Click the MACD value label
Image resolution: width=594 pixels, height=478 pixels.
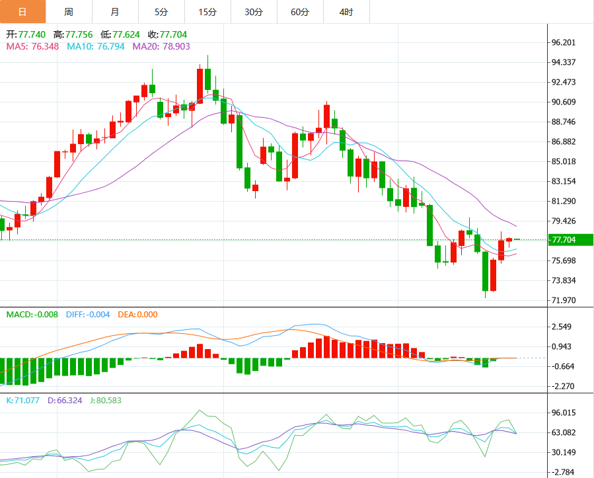33,315
